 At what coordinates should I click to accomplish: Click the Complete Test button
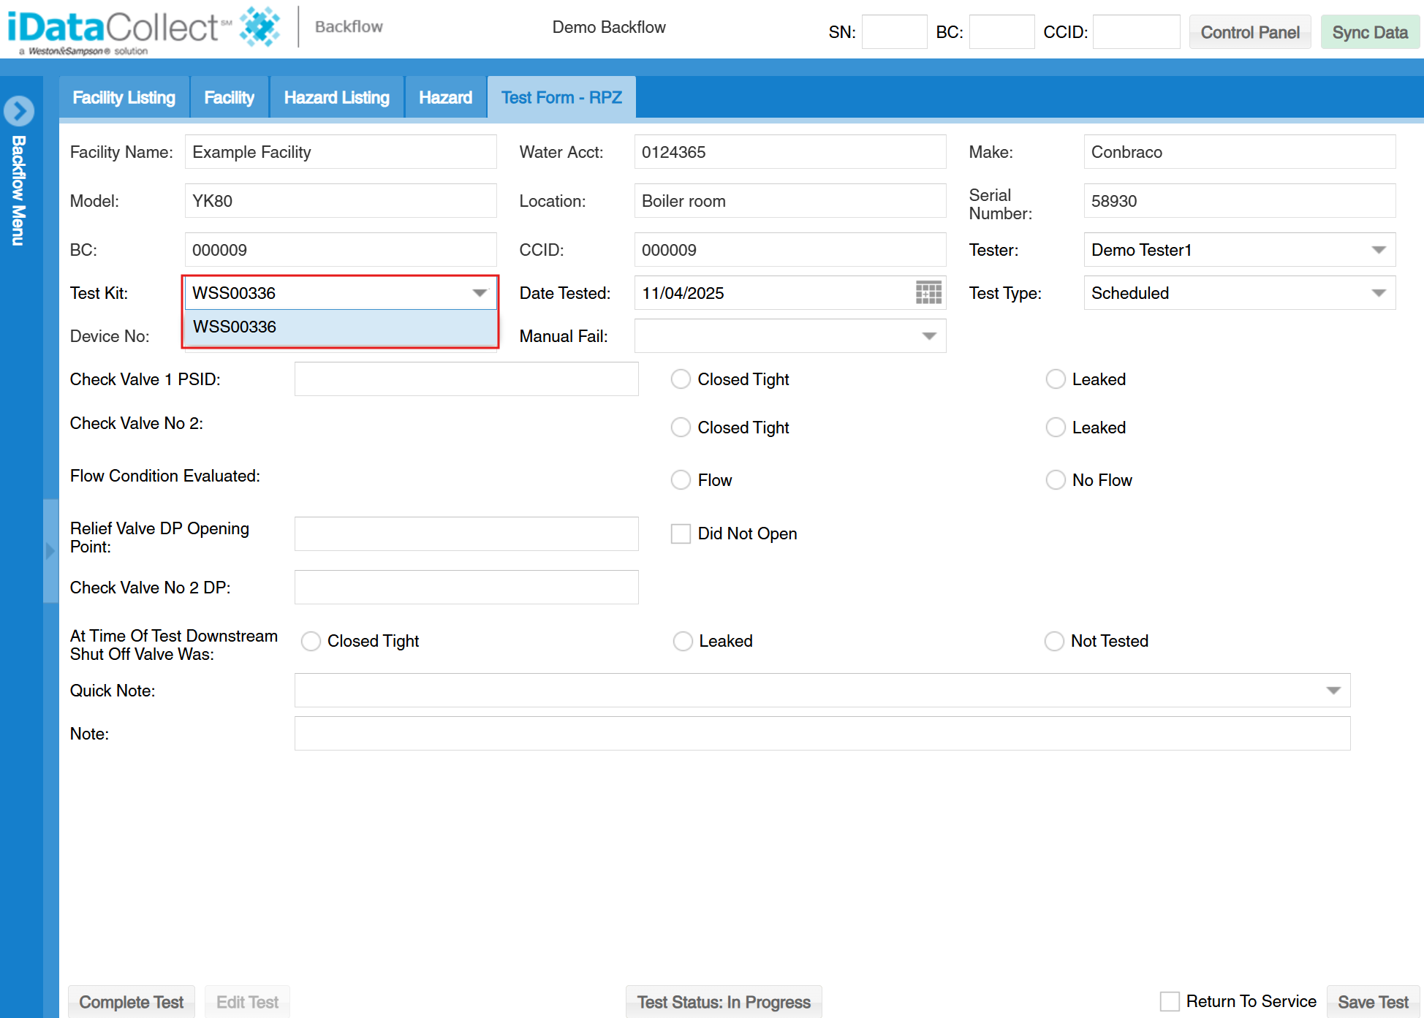tap(131, 1001)
